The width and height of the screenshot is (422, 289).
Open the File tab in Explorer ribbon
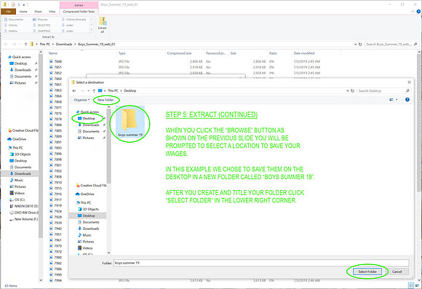(x=8, y=12)
